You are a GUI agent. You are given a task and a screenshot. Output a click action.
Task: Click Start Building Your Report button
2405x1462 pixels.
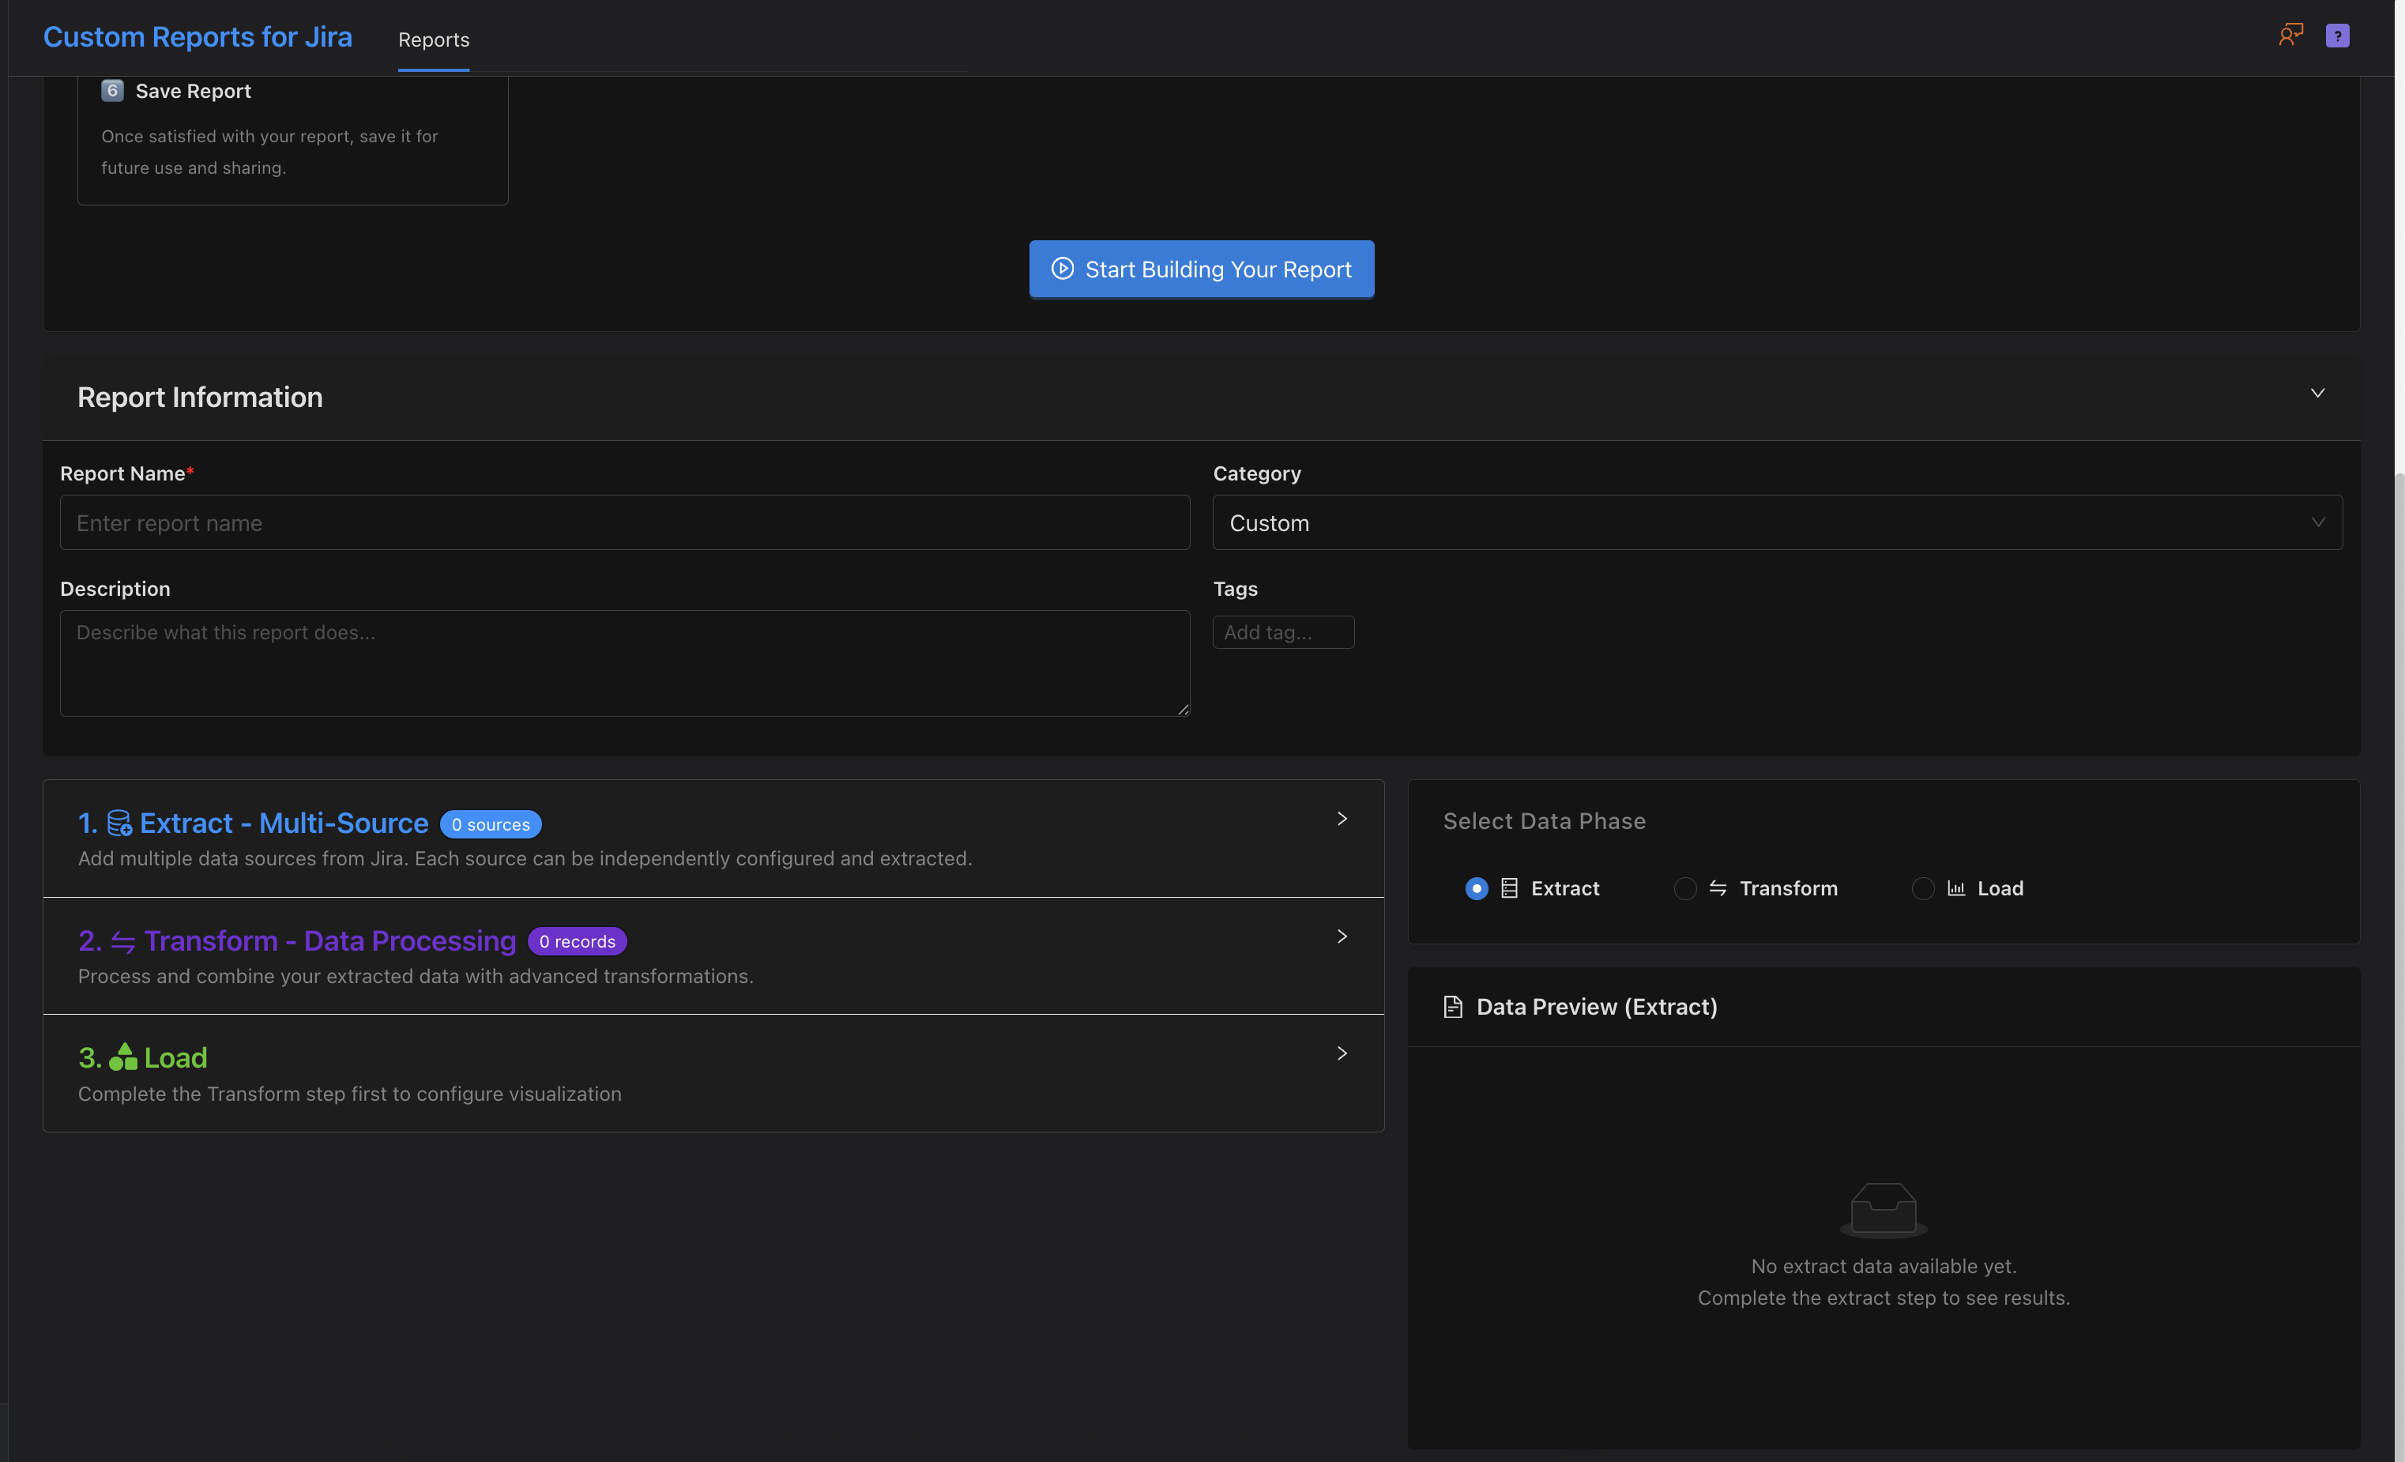(1201, 269)
